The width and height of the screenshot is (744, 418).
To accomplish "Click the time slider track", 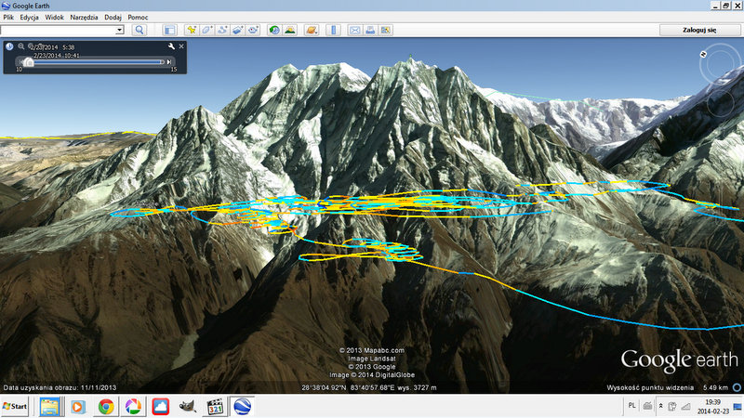I will pyautogui.click(x=93, y=62).
